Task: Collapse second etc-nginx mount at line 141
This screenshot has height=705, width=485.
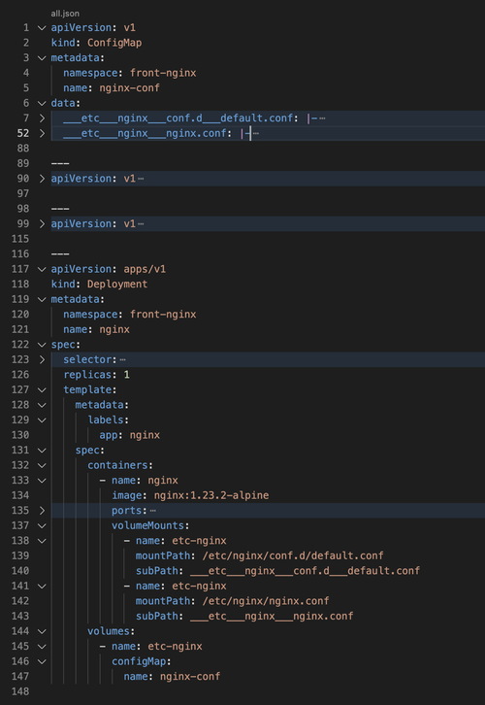Action: tap(42, 587)
